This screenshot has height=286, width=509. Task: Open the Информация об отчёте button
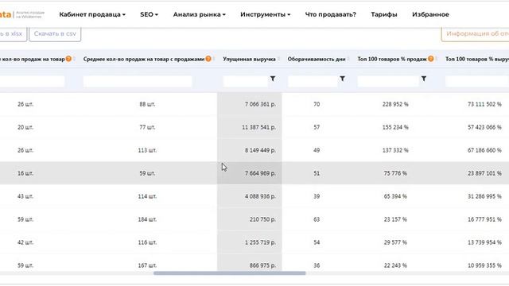click(476, 33)
